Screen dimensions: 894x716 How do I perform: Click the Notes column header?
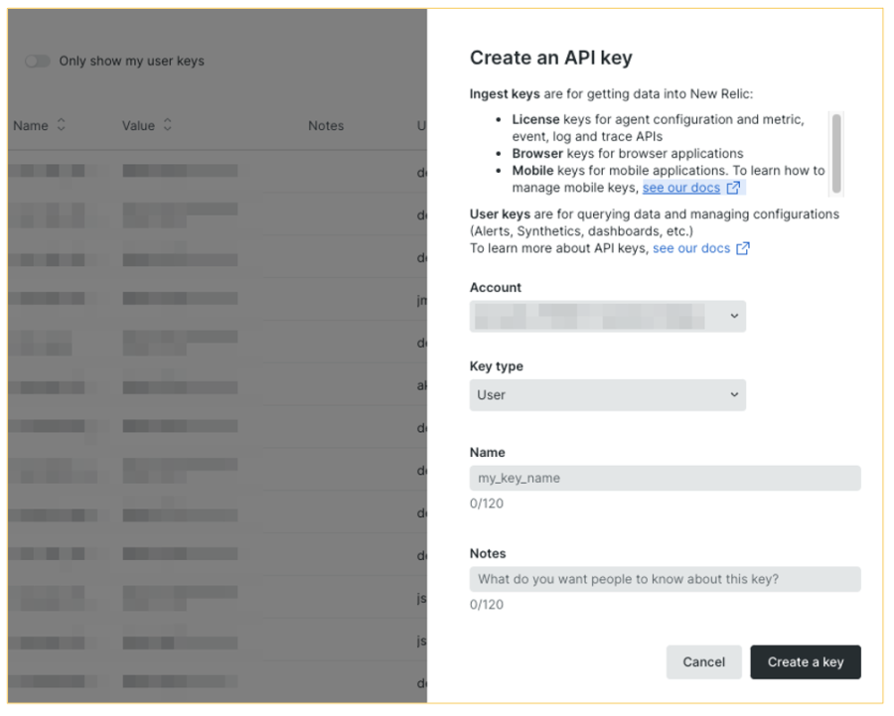point(326,126)
